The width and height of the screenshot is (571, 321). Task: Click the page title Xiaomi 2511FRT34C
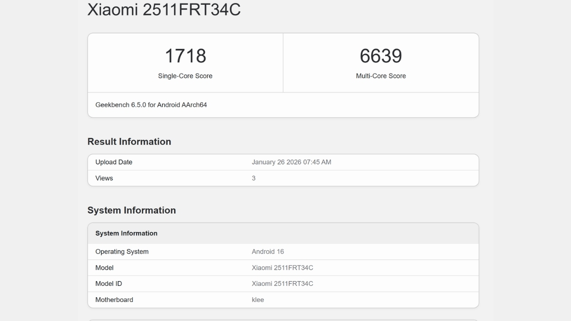point(164,10)
